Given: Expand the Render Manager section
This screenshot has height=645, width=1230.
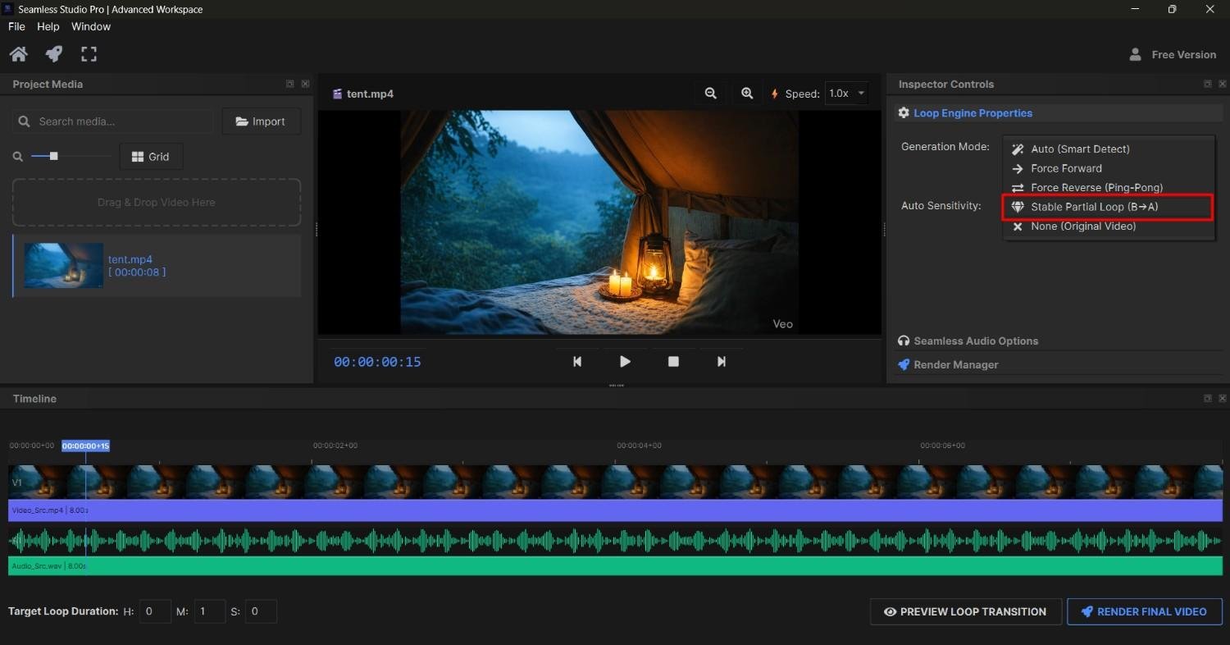Looking at the screenshot, I should [x=955, y=364].
